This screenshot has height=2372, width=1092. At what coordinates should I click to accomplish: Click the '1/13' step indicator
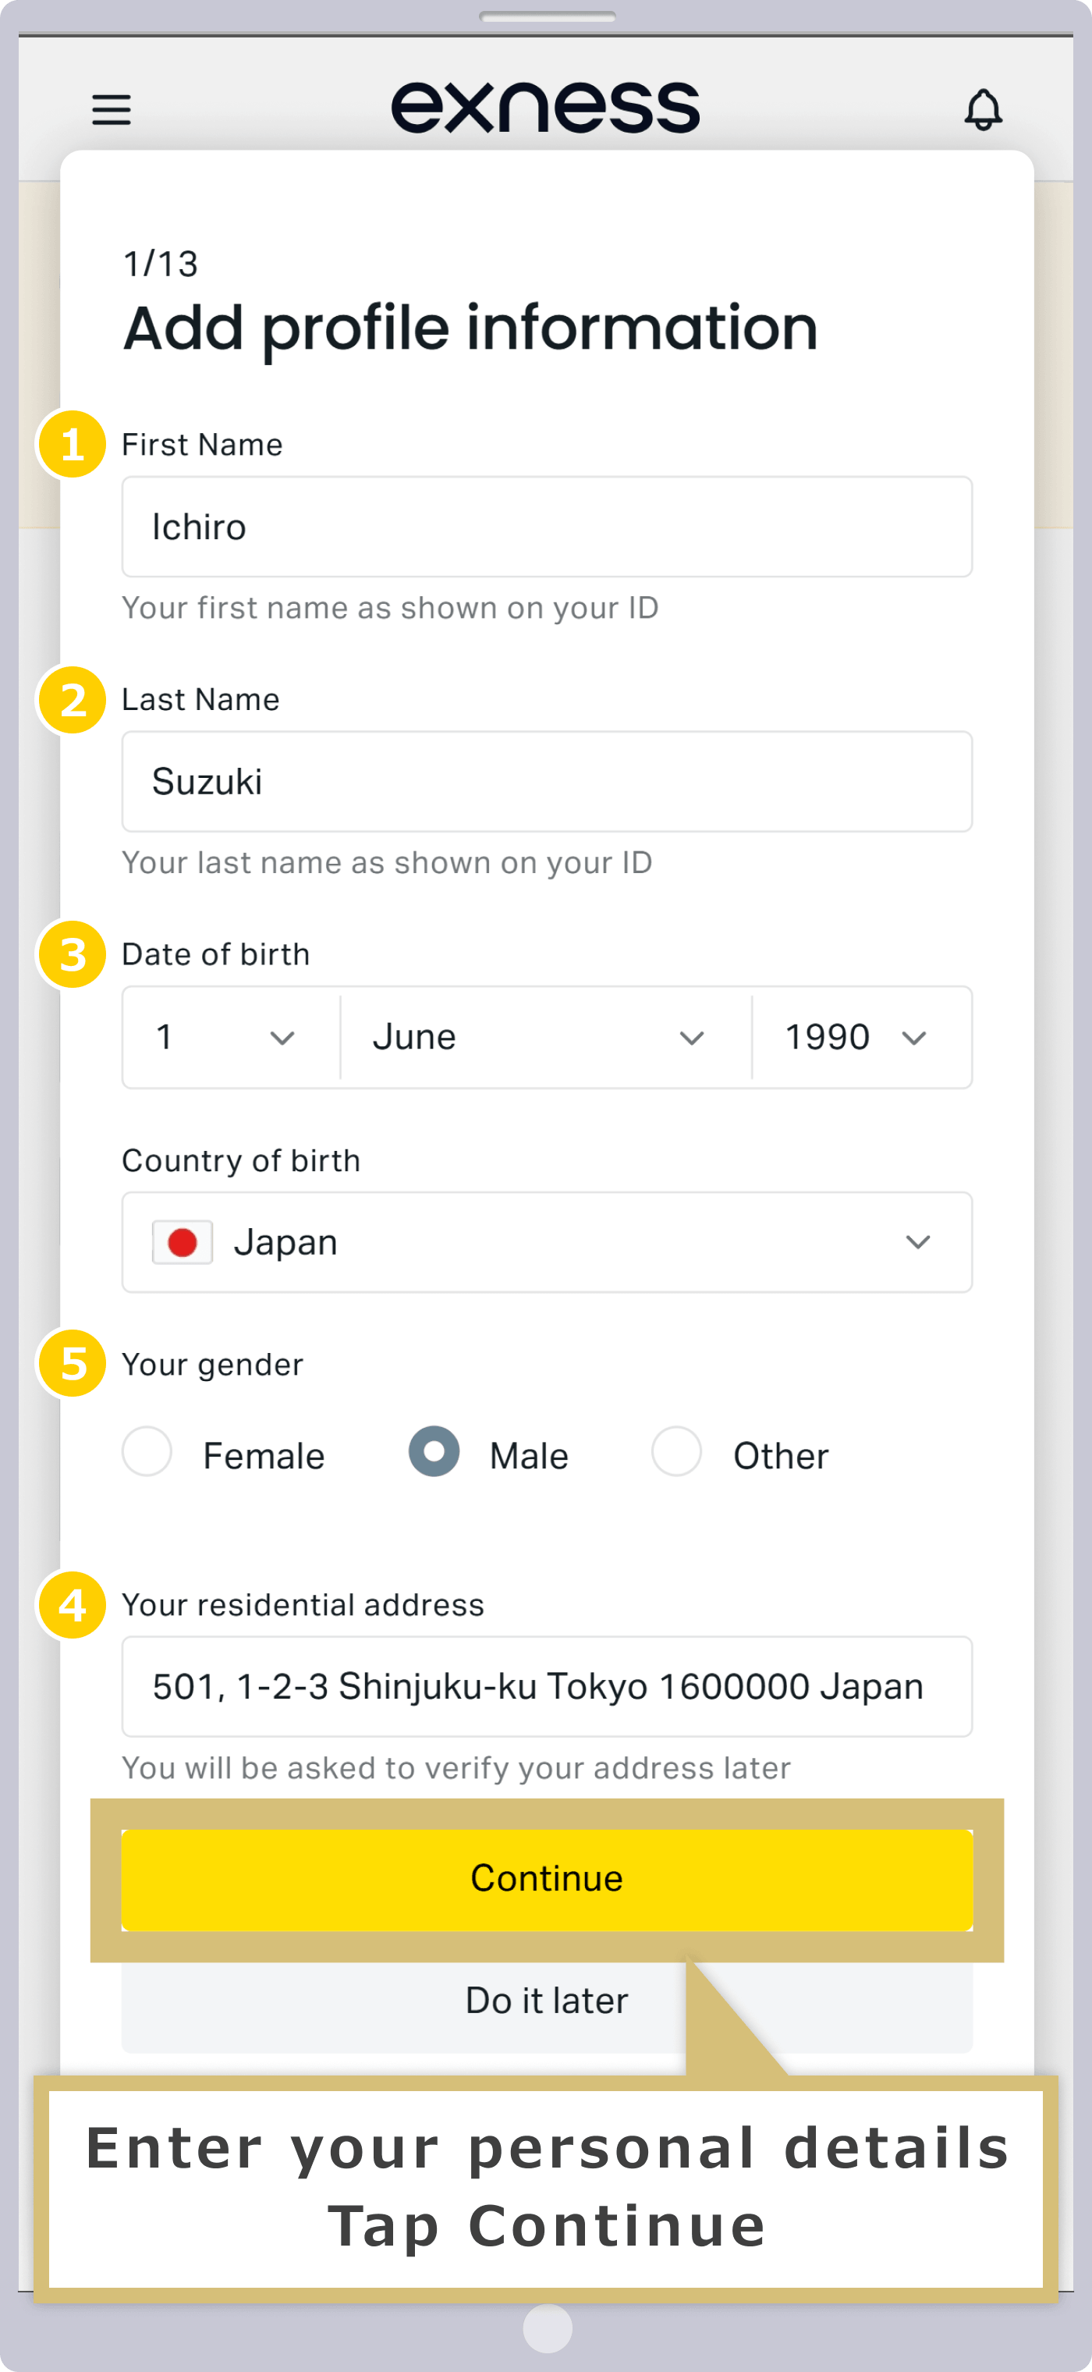tap(161, 265)
